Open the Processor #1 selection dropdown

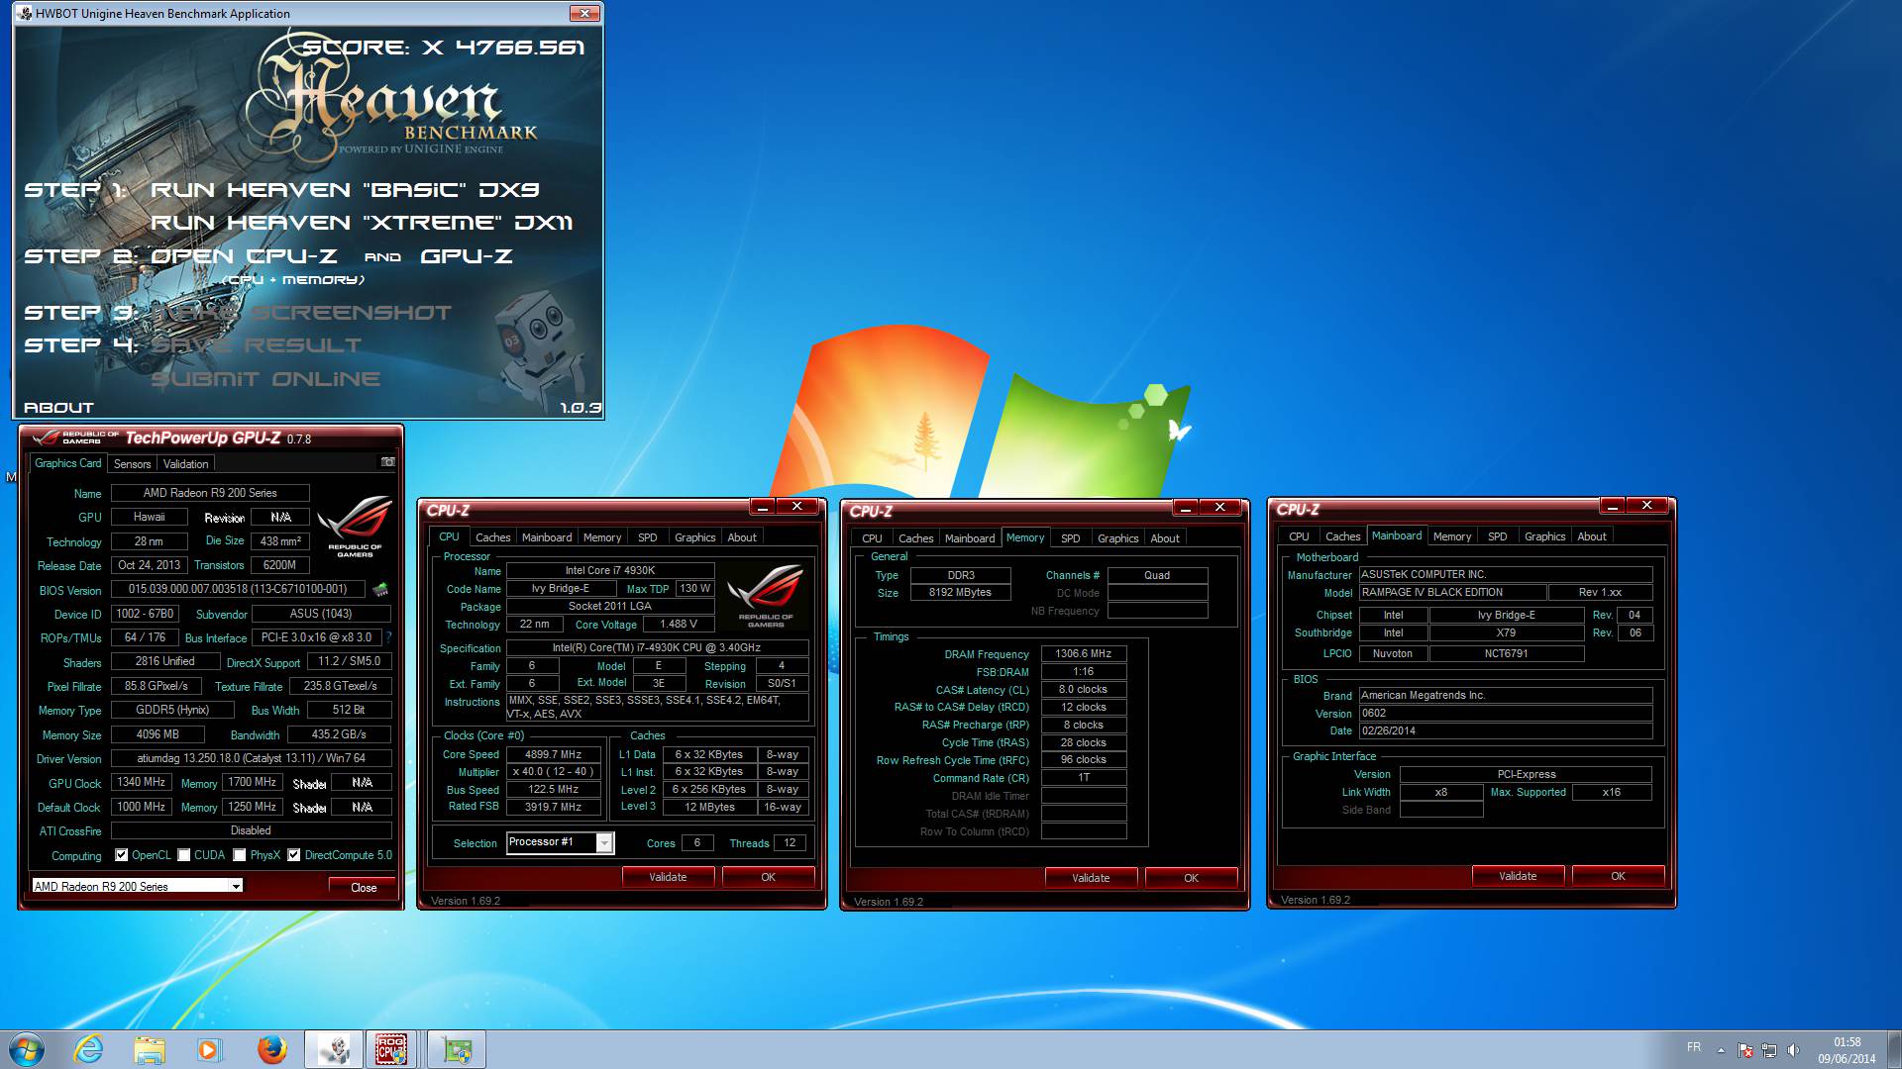point(603,842)
